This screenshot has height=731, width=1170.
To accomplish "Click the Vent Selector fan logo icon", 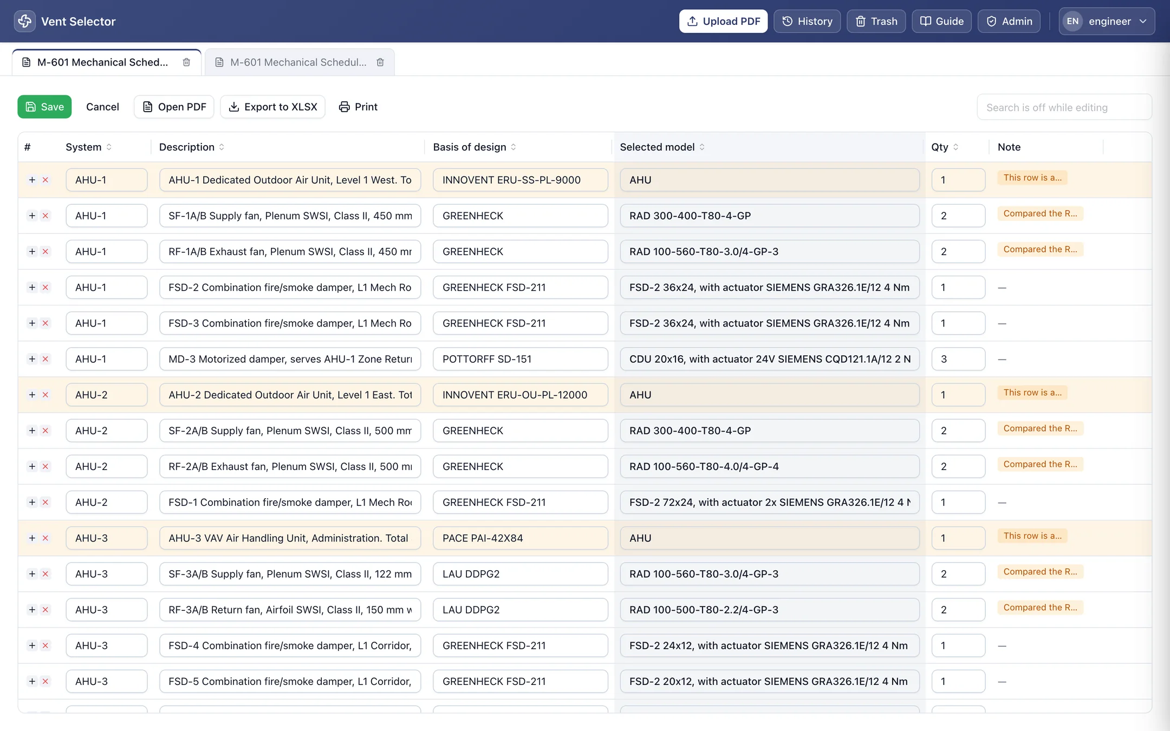I will point(24,21).
